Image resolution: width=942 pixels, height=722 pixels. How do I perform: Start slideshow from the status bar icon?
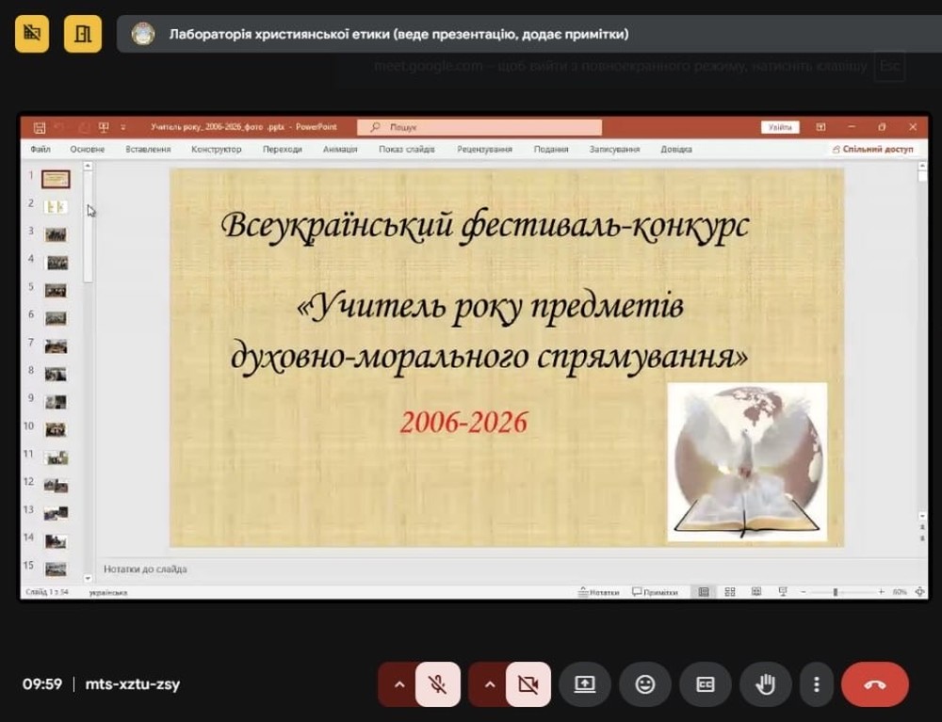[x=782, y=592]
